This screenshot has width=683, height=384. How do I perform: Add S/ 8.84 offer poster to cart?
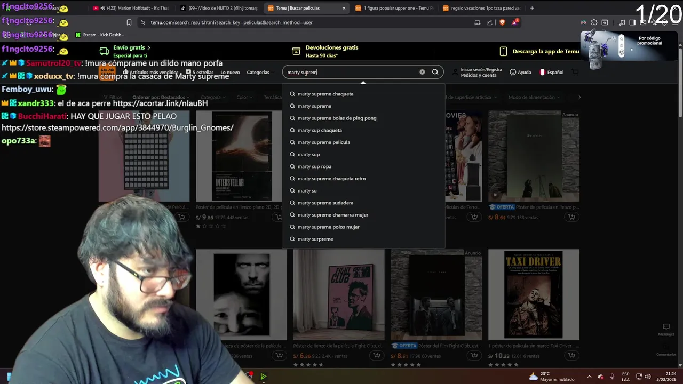click(571, 217)
